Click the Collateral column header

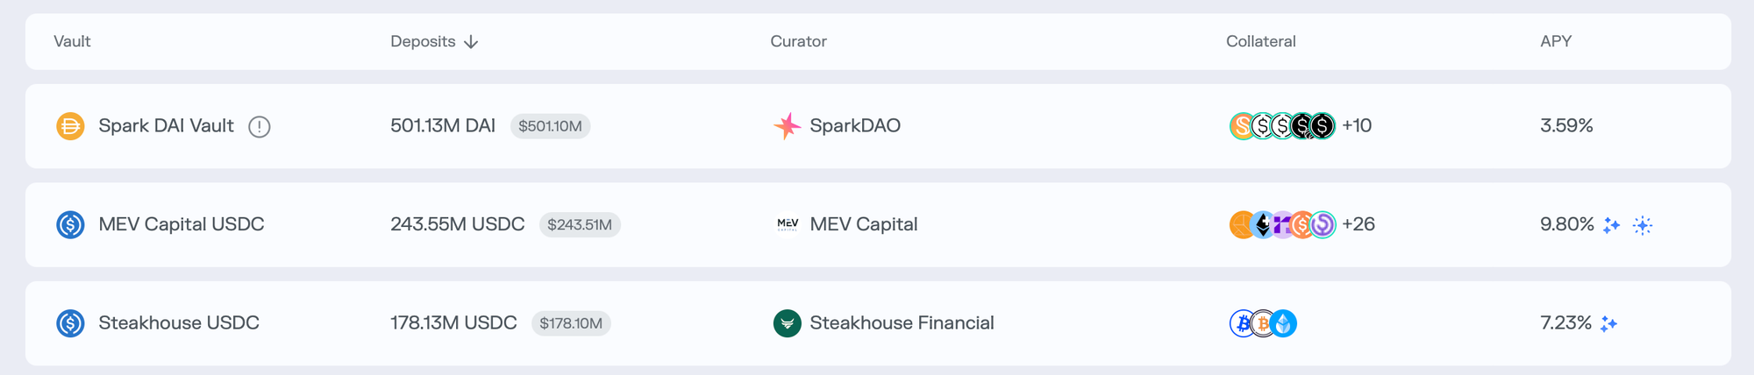click(1260, 41)
